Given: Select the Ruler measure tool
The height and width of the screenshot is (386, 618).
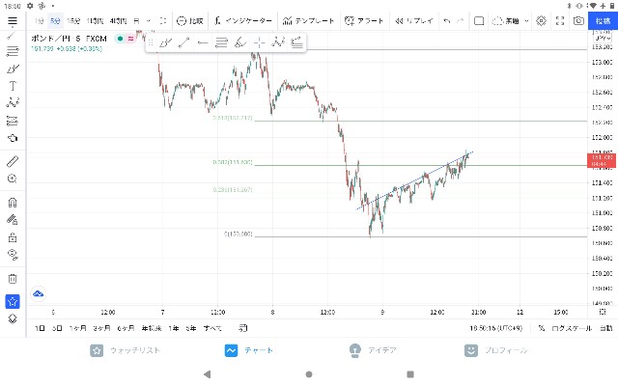Looking at the screenshot, I should point(13,161).
